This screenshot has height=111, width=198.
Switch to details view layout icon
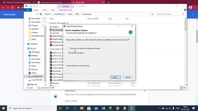point(181,88)
